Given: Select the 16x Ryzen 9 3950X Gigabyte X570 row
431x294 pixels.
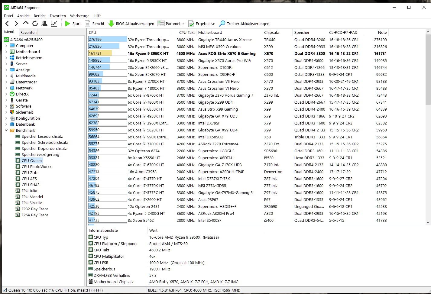Looking at the screenshot, I should point(238,60).
